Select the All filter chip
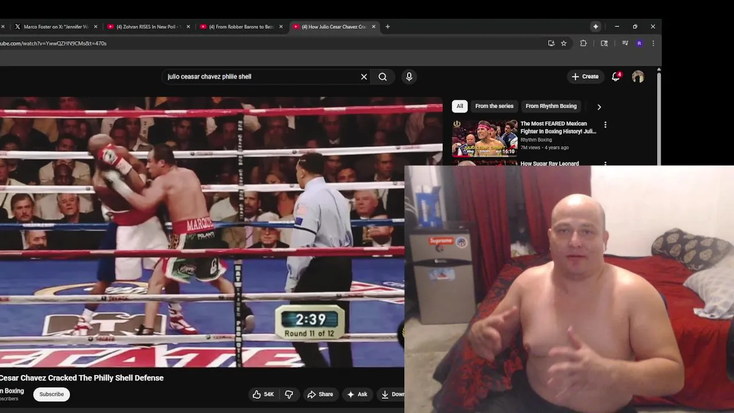The height and width of the screenshot is (413, 734). [x=459, y=106]
